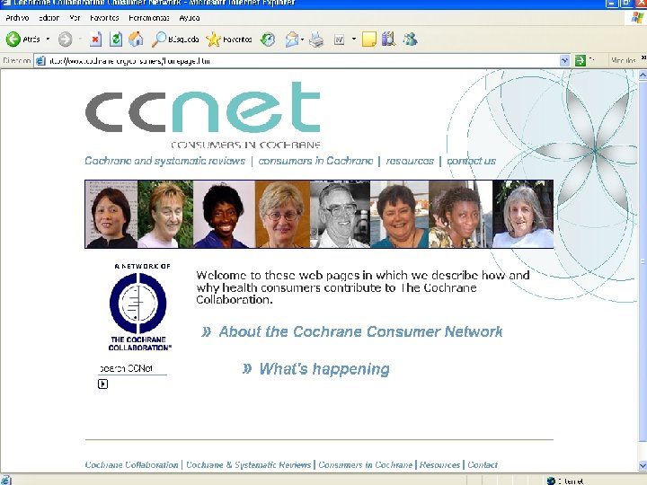
Task: Click the last portrait of gray-haired woman
Action: tap(523, 214)
